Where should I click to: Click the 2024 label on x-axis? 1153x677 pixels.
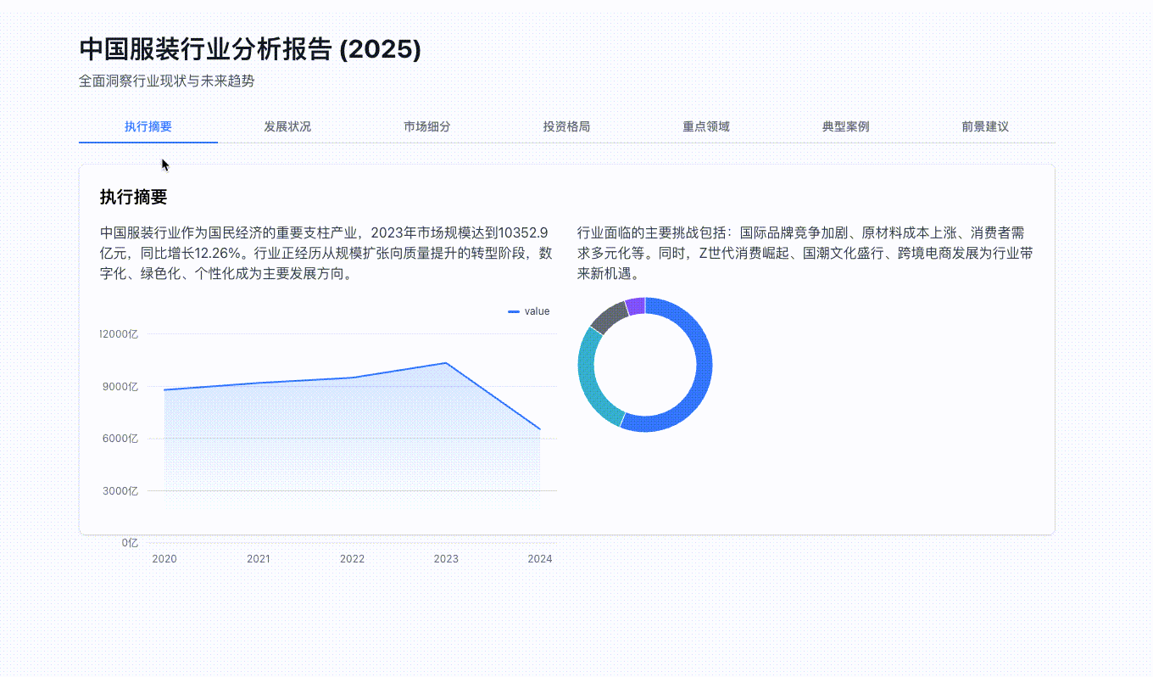point(541,559)
